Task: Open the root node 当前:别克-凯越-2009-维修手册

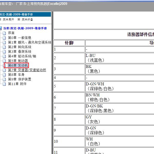Action: 25,28
